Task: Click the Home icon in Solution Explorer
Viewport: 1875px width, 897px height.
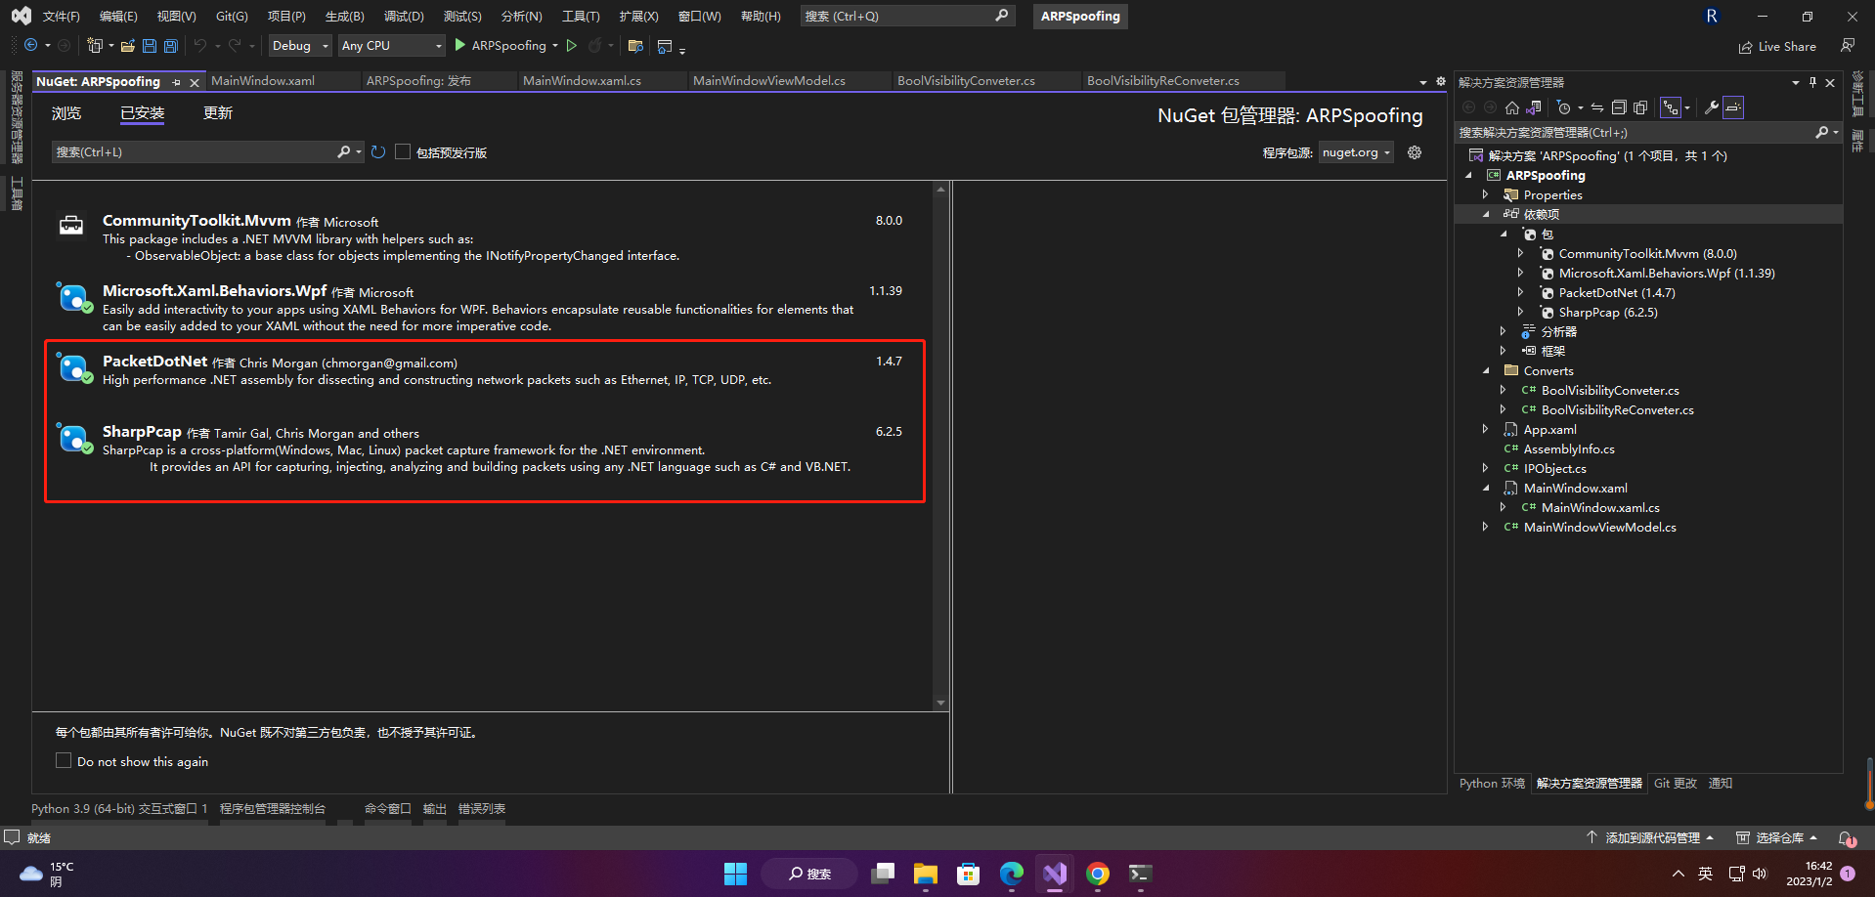Action: click(1512, 107)
